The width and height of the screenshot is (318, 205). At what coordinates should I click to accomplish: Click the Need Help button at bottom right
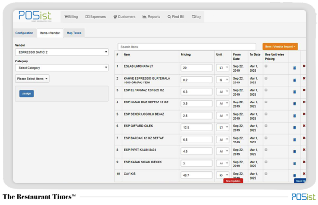point(300,181)
